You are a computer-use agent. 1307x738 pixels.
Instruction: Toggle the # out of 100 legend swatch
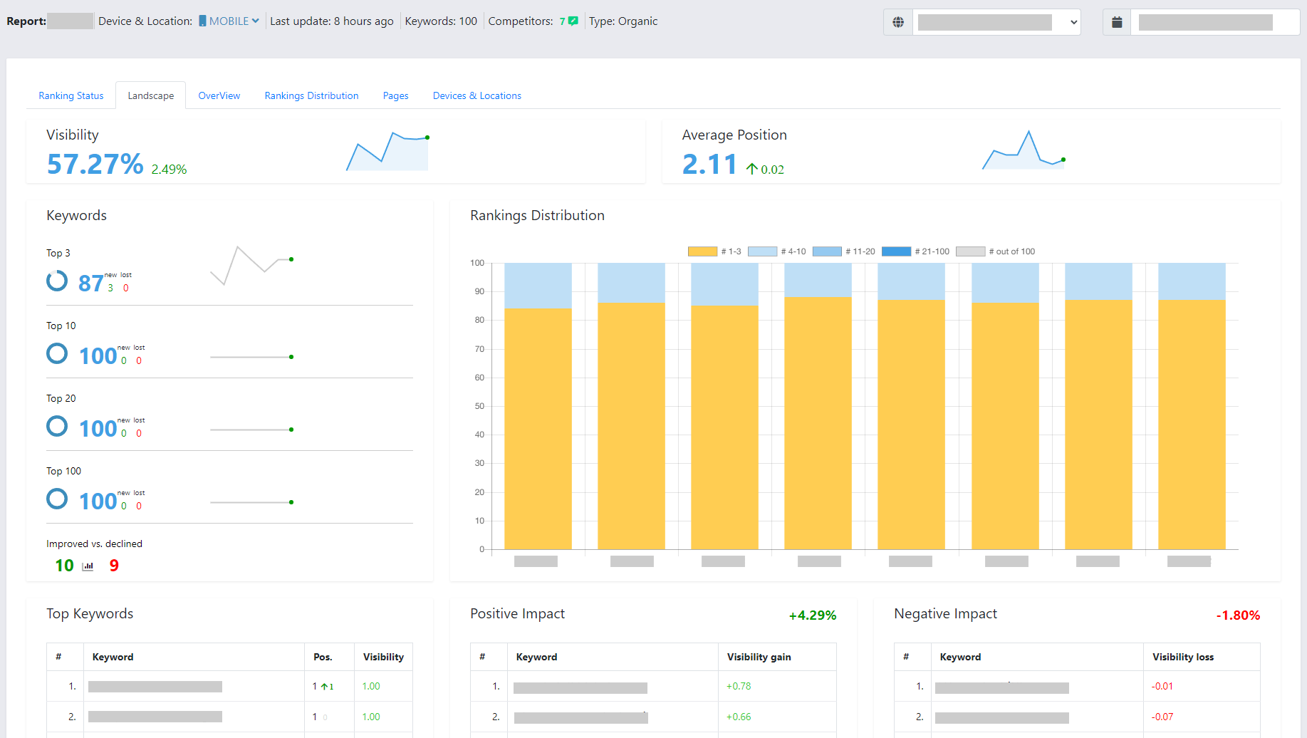[x=970, y=251]
